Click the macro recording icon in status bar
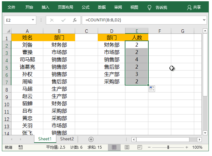The width and height of the screenshot is (212, 156). point(21,147)
